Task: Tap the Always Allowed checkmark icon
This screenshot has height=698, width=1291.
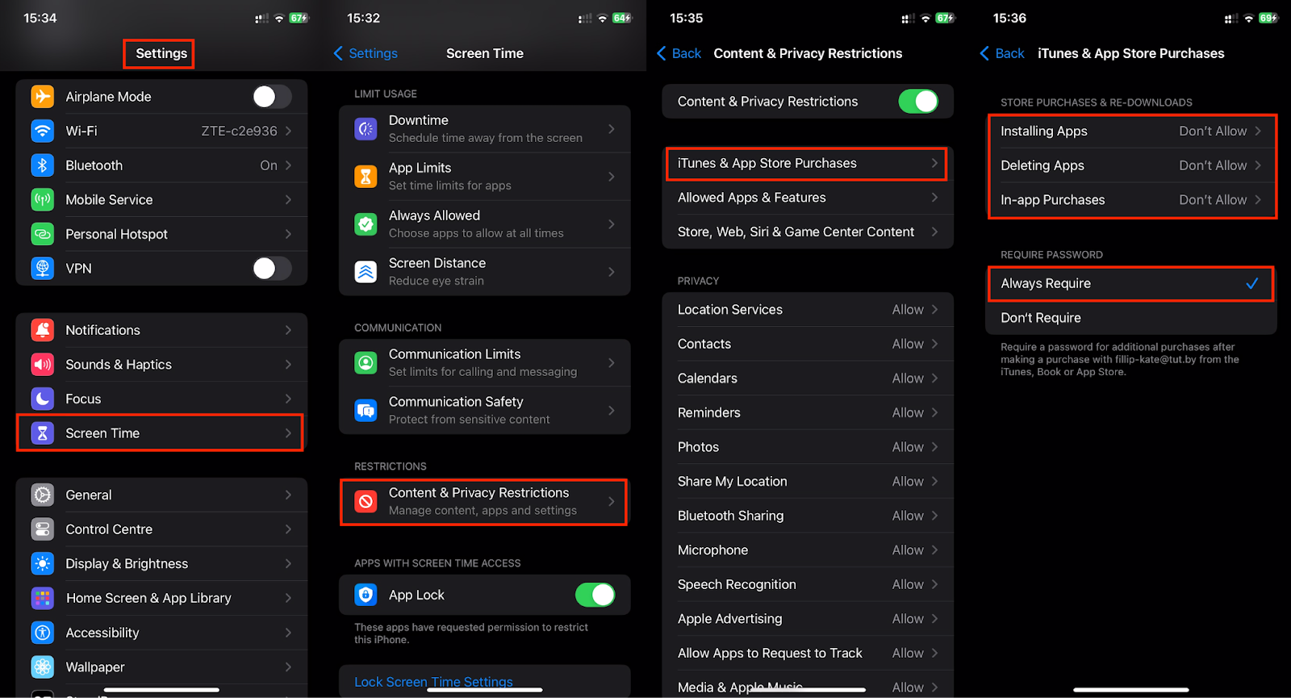Action: pos(366,224)
